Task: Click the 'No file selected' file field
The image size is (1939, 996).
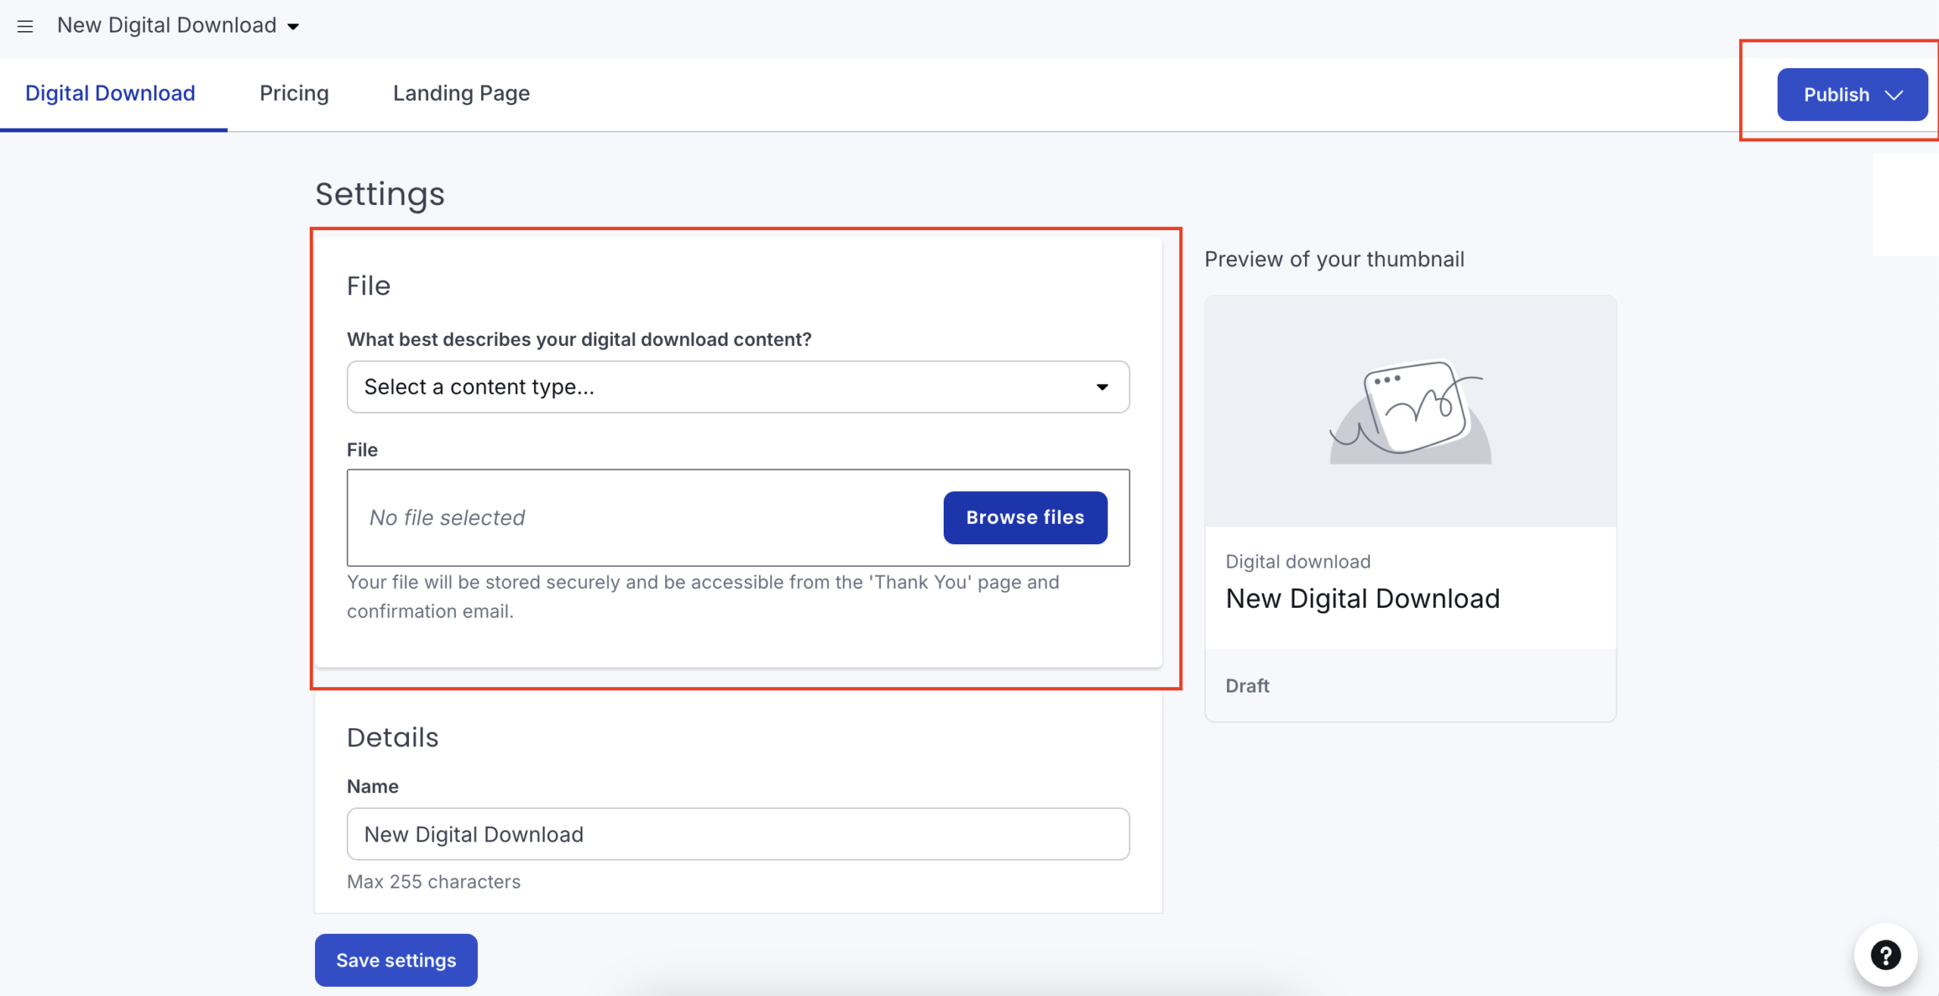Action: (x=606, y=517)
